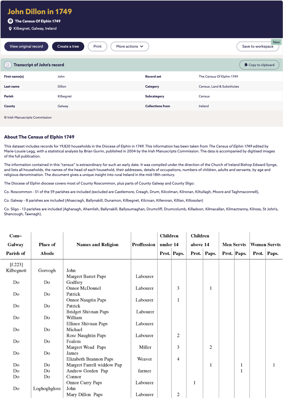The width and height of the screenshot is (283, 398).
Task: Click the Place of Abode column header
Action: (47, 249)
